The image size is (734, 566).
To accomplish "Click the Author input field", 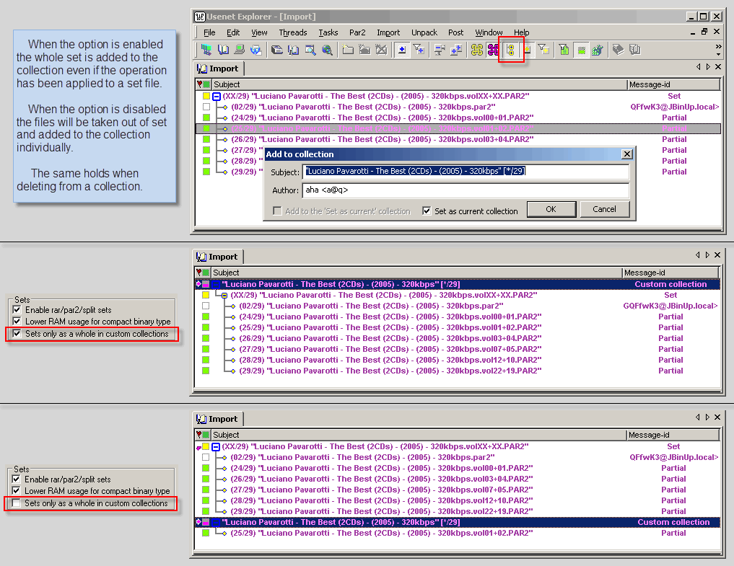I will tap(466, 190).
